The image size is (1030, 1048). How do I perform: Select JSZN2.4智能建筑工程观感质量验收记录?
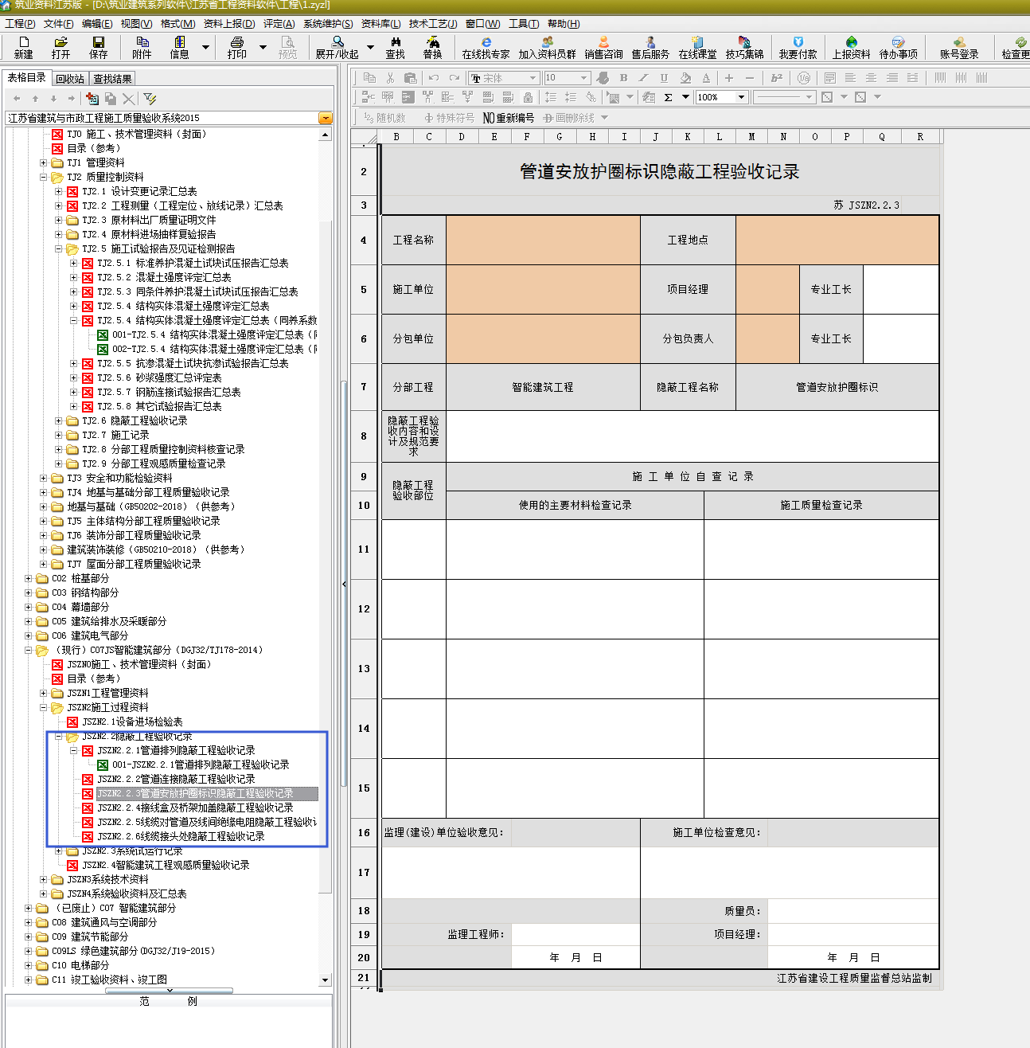coord(166,865)
